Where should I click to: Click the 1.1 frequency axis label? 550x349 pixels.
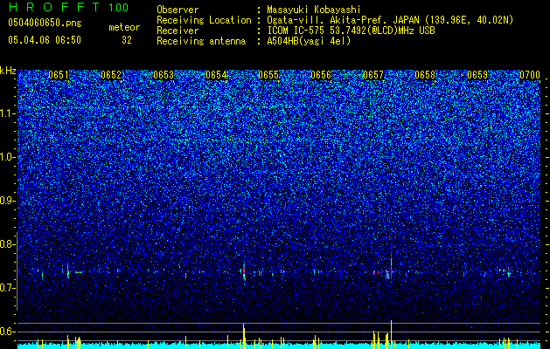tap(8, 113)
